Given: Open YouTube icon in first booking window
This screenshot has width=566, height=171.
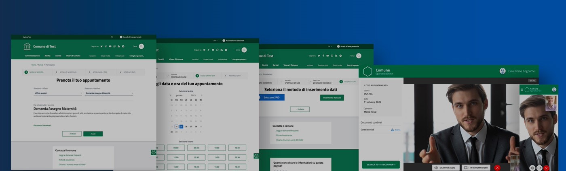Looking at the screenshot, I should click(110, 46).
